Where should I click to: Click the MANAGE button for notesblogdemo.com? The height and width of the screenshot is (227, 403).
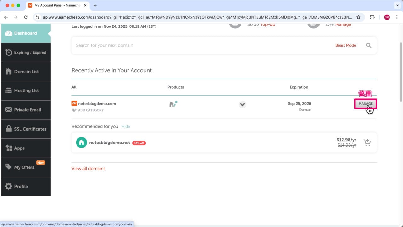pyautogui.click(x=365, y=104)
